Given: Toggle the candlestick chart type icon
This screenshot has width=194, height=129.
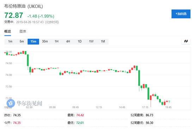Looking at the screenshot, I should pos(186,41).
